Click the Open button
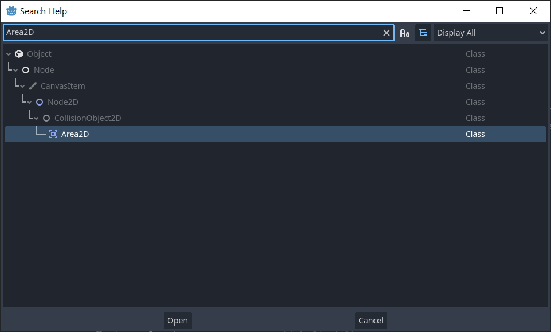 178,321
